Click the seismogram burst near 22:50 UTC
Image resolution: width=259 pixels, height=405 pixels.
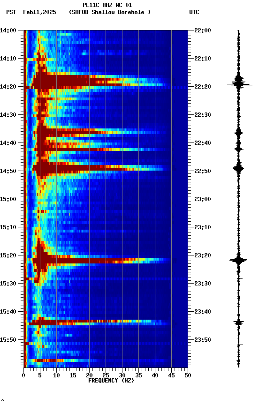(238, 168)
